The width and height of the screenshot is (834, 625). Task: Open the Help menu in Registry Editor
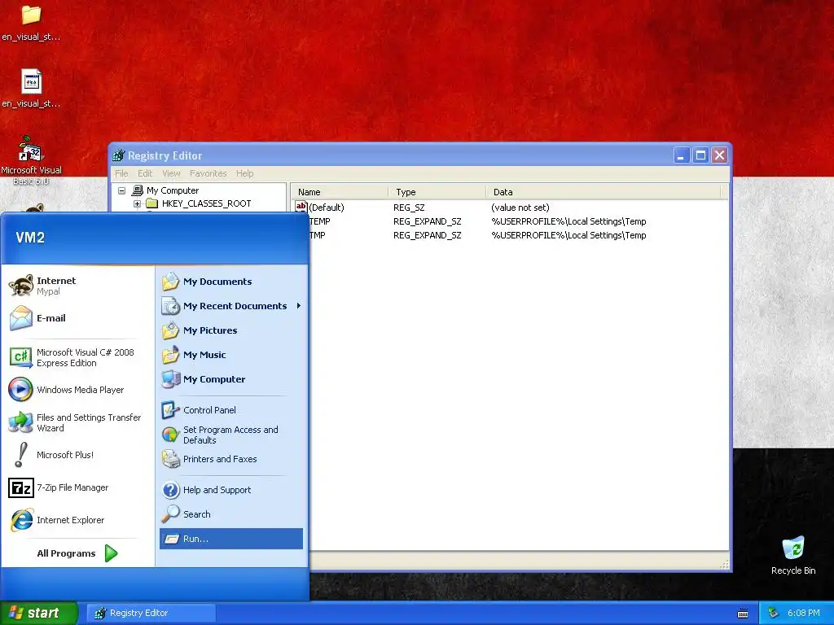[x=244, y=173]
